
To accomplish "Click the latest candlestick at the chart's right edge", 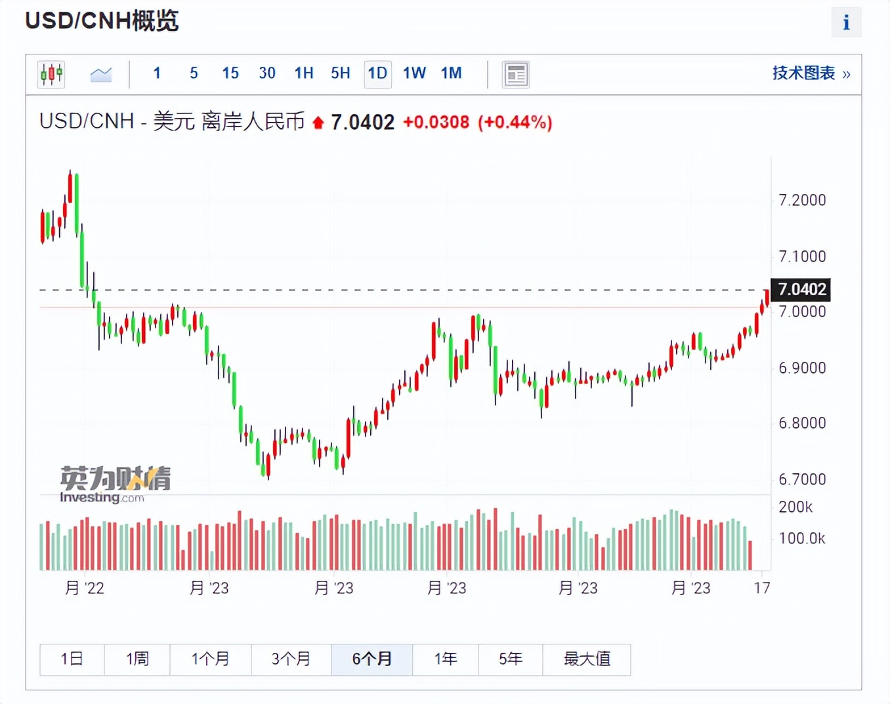I will point(767,297).
